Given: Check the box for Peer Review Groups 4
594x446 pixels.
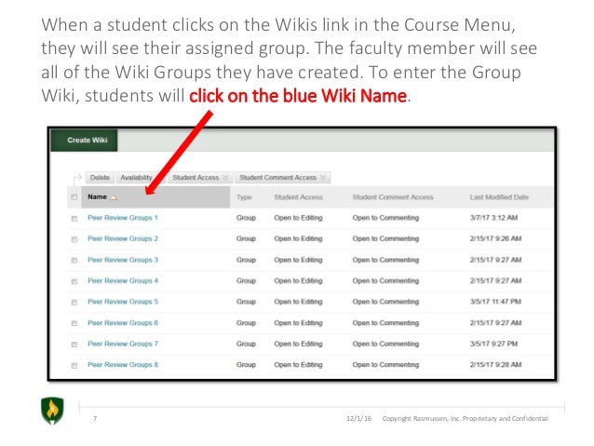Looking at the screenshot, I should click(x=74, y=281).
